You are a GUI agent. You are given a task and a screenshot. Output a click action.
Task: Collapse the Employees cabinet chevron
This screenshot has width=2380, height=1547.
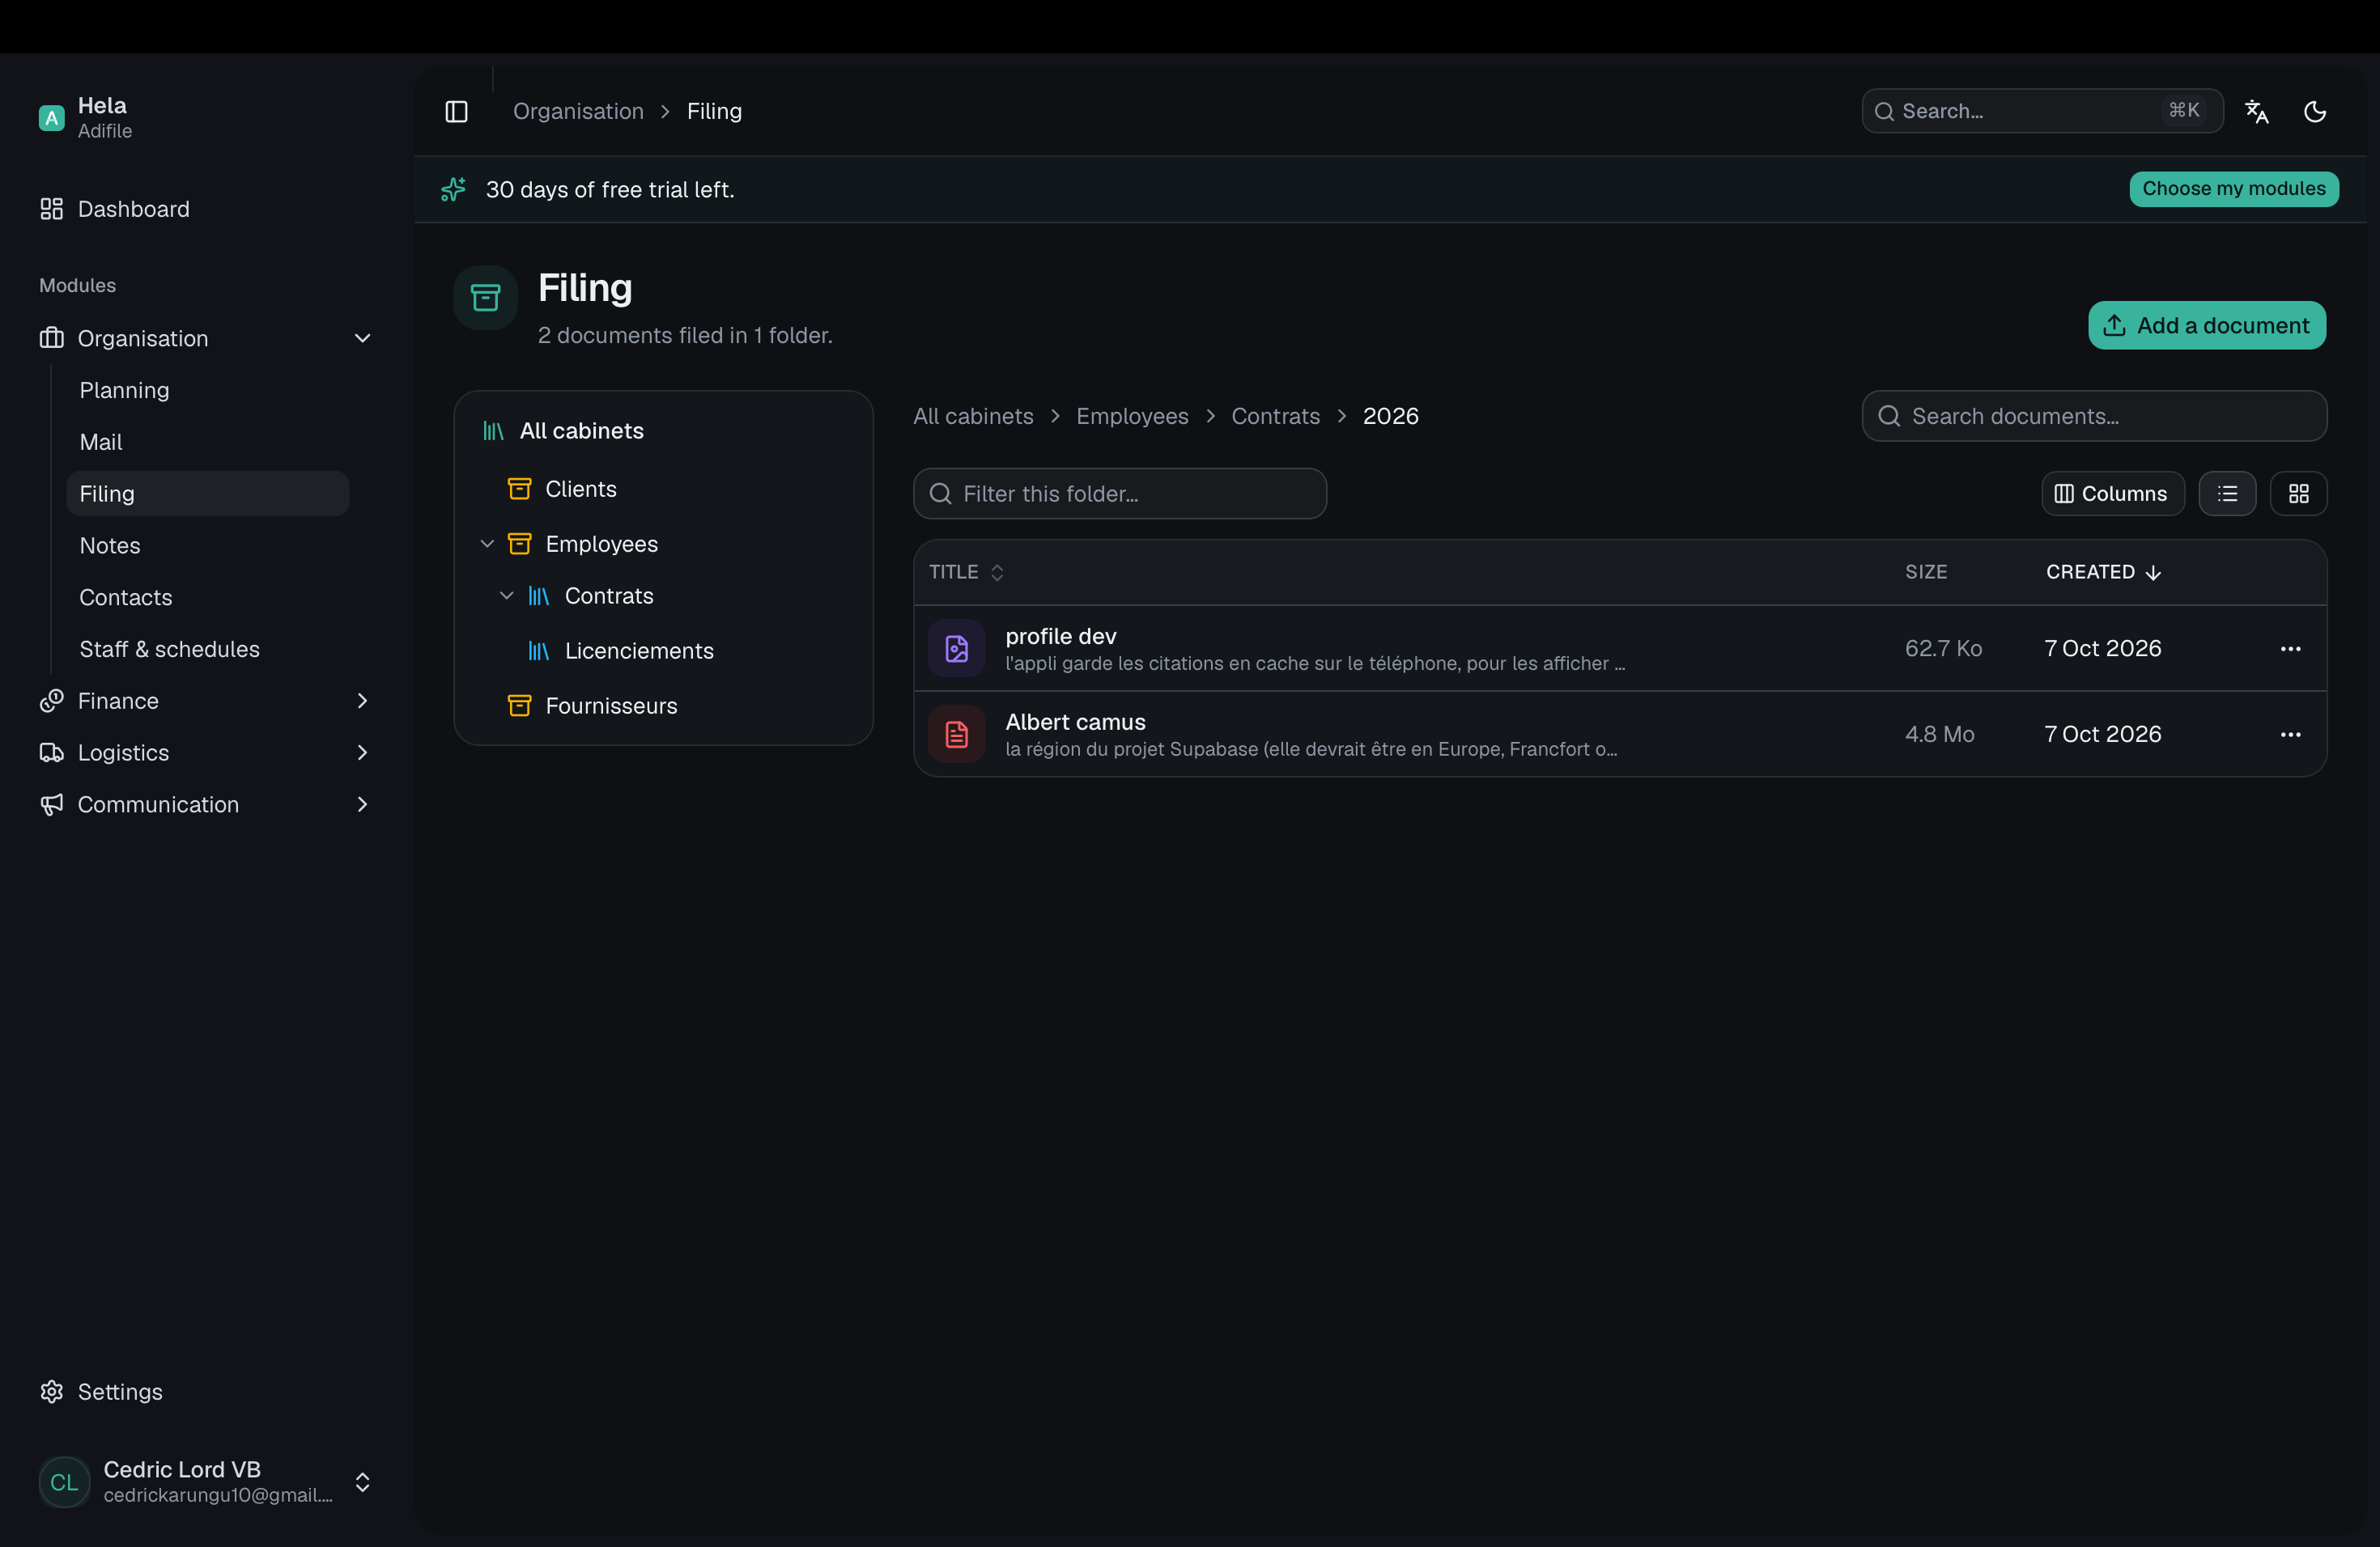(487, 544)
